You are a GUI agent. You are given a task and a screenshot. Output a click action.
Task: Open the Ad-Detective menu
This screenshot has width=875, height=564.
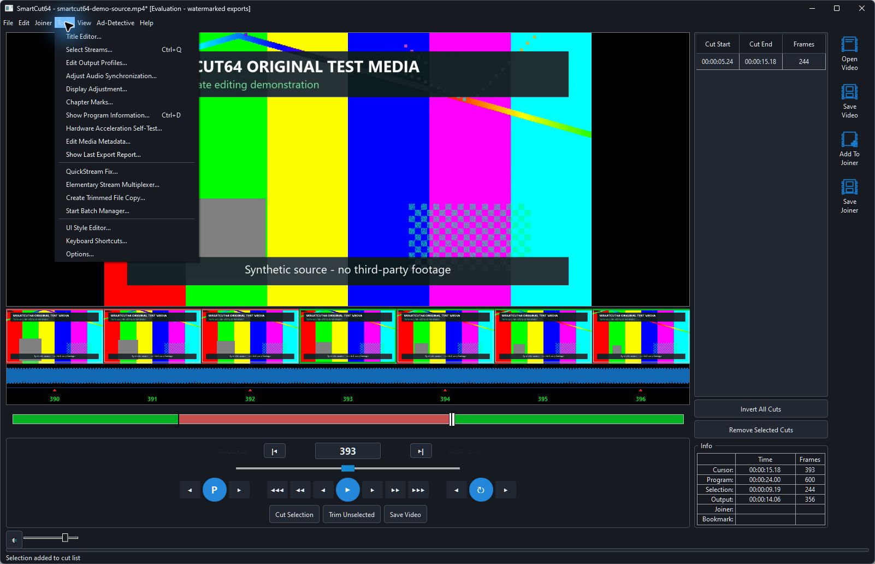click(115, 23)
